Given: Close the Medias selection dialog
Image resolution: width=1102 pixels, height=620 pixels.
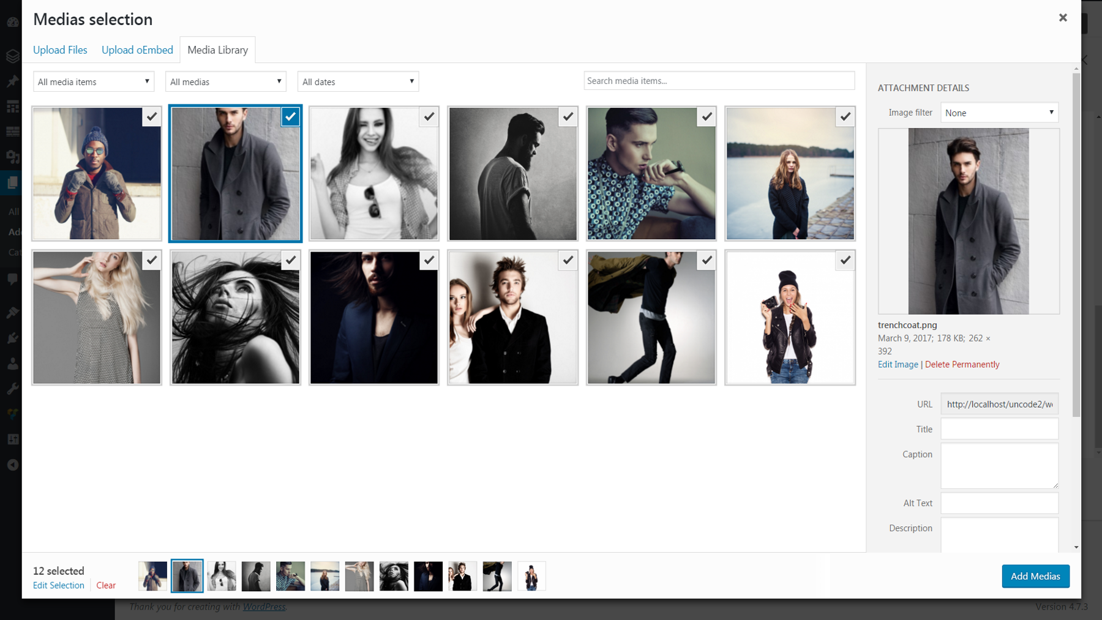Looking at the screenshot, I should (x=1063, y=18).
